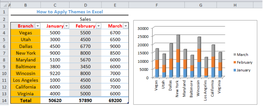Select the 'Total' label cell
The image size is (263, 106).
[x=26, y=100]
